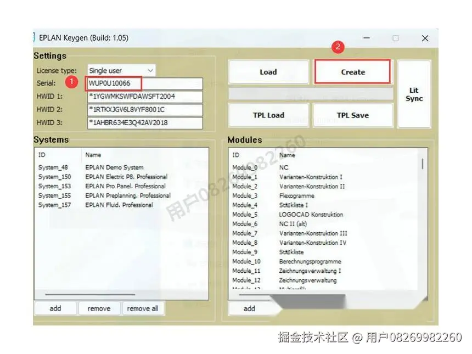This screenshot has width=472, height=354.
Task: Click the TPL Save button
Action: point(352,115)
